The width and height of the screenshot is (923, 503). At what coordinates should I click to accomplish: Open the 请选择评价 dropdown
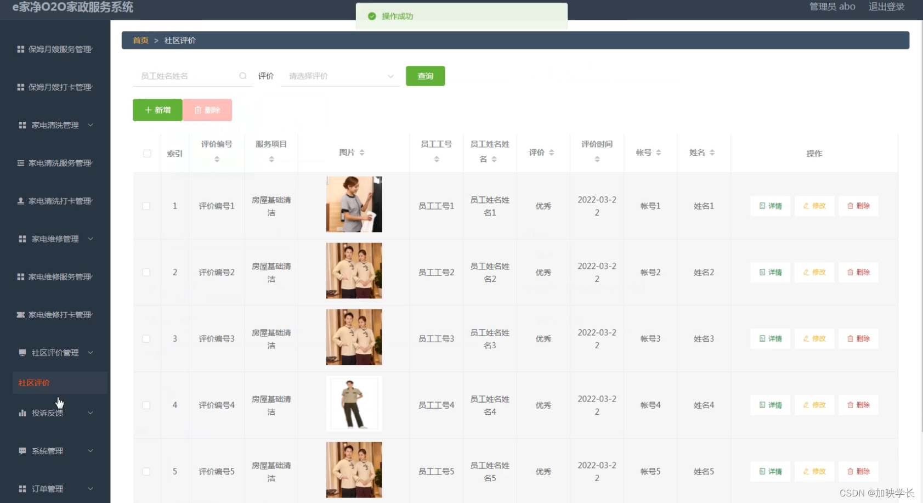[340, 76]
